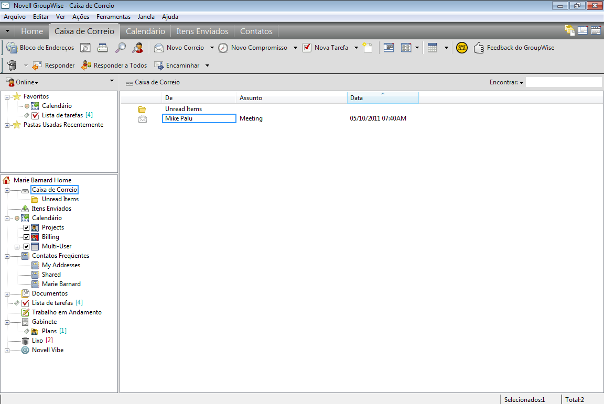The width and height of the screenshot is (604, 404).
Task: Expand Pastas Usadas Recentemente node
Action: click(x=7, y=125)
